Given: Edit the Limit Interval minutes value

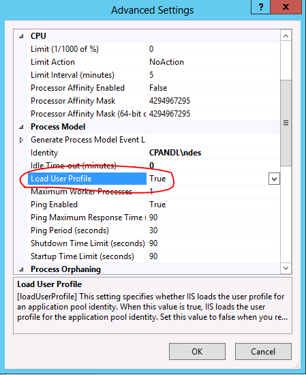Looking at the screenshot, I should click(x=213, y=75).
